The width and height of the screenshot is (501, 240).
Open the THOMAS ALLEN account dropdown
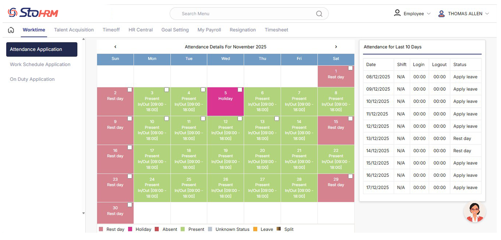488,14
